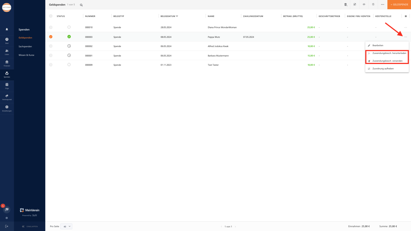Click the + GELDSPENDE button
Image resolution: width=411 pixels, height=231 pixels.
[399, 5]
